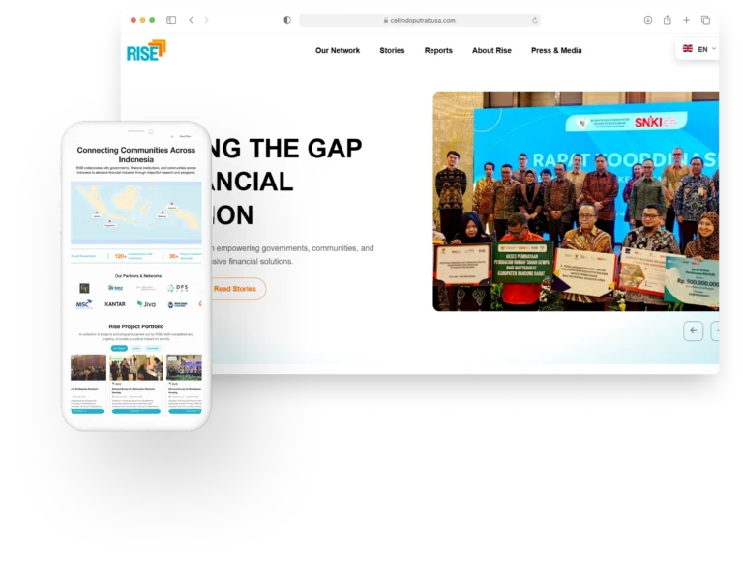Click the Rise Project Portfolio heading on phone

(136, 326)
